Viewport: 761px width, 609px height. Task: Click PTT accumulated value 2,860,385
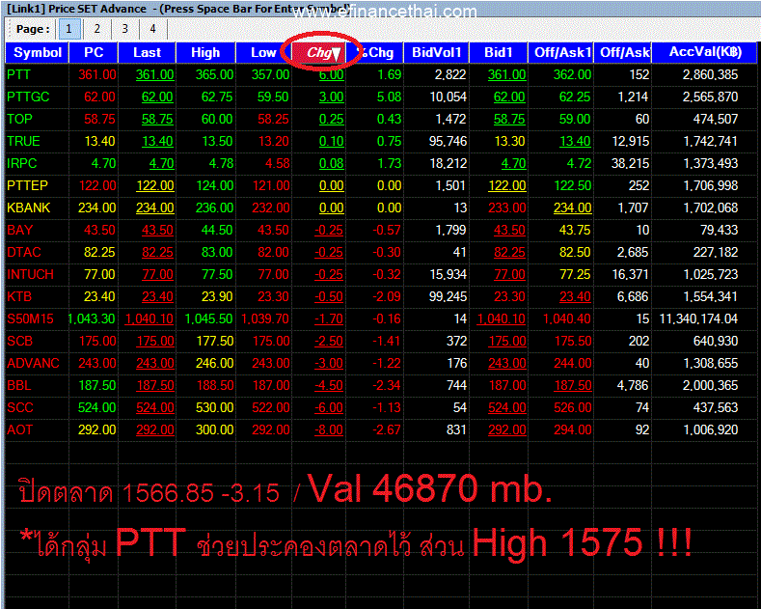710,74
